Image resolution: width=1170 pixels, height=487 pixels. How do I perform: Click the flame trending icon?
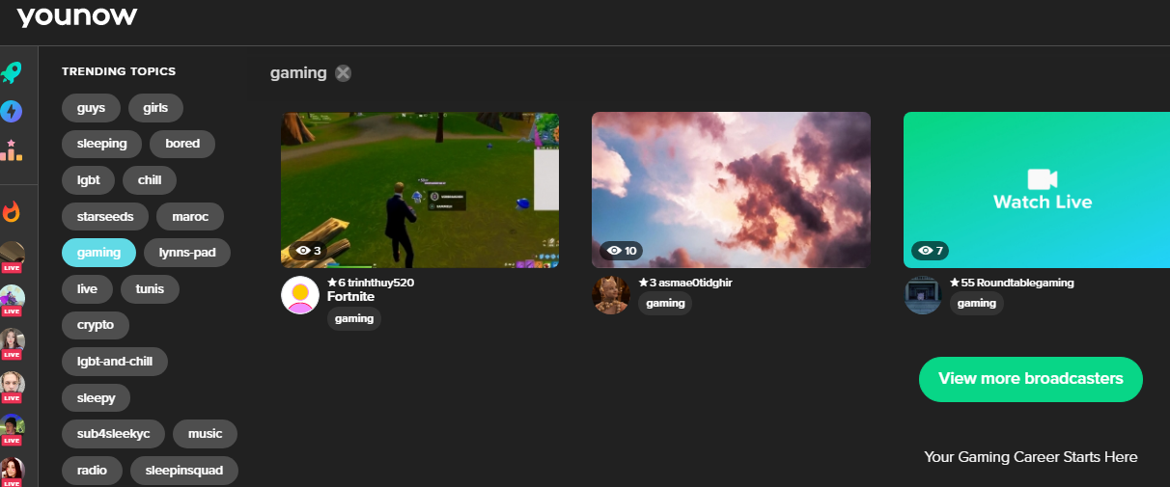point(12,212)
